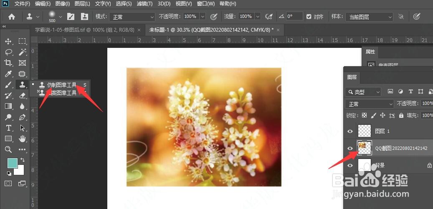433x209 pixels.
Task: Hide the 图层 1 layer eye
Action: pyautogui.click(x=350, y=131)
